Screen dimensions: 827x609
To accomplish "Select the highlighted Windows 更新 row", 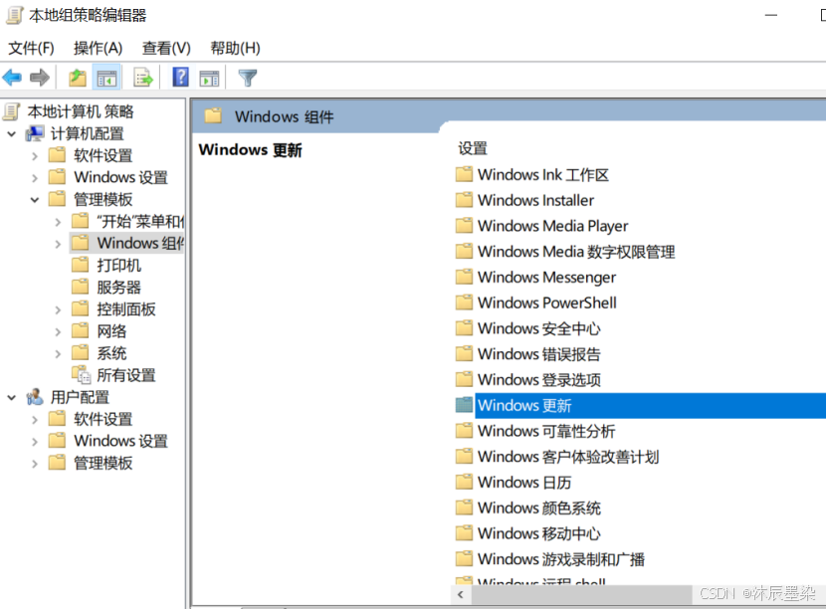I will pos(650,405).
